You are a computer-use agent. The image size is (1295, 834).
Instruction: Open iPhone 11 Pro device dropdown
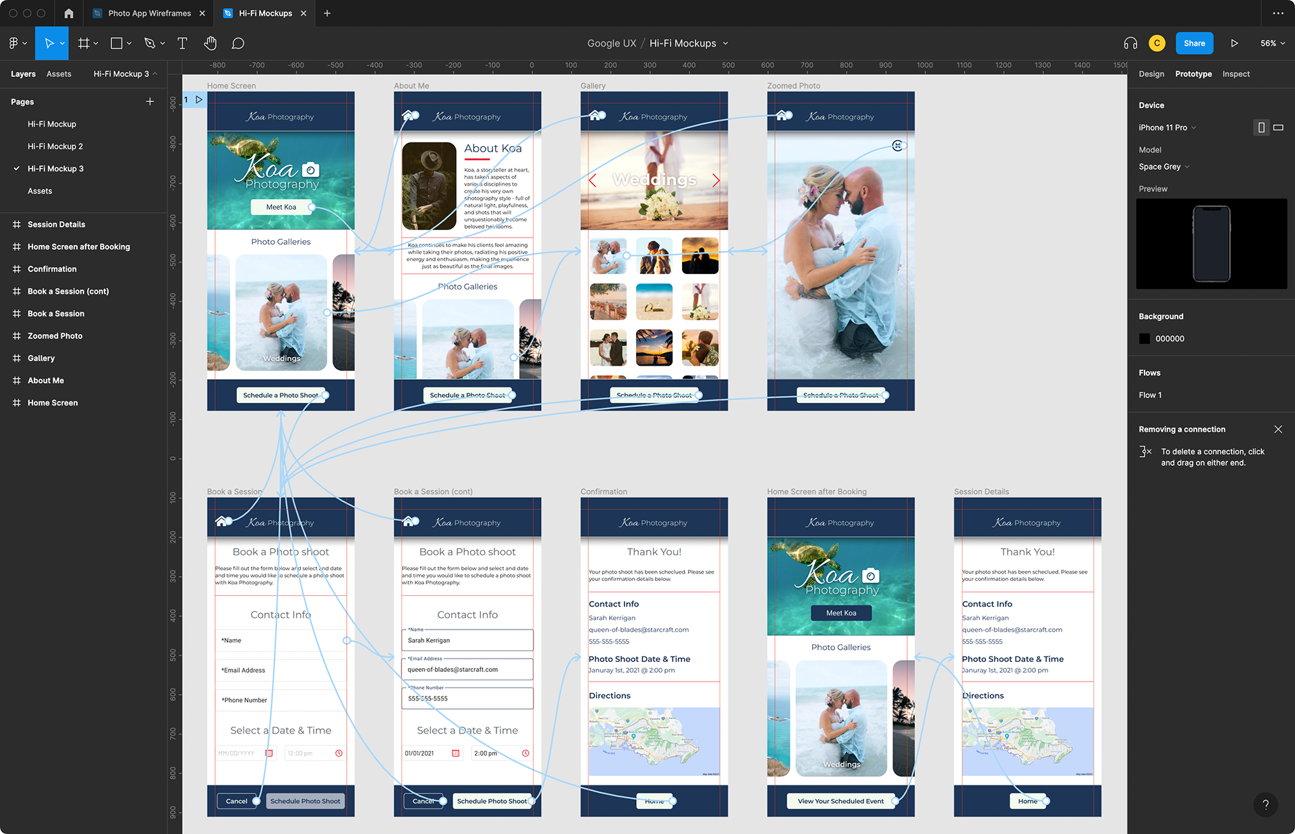[x=1167, y=128]
